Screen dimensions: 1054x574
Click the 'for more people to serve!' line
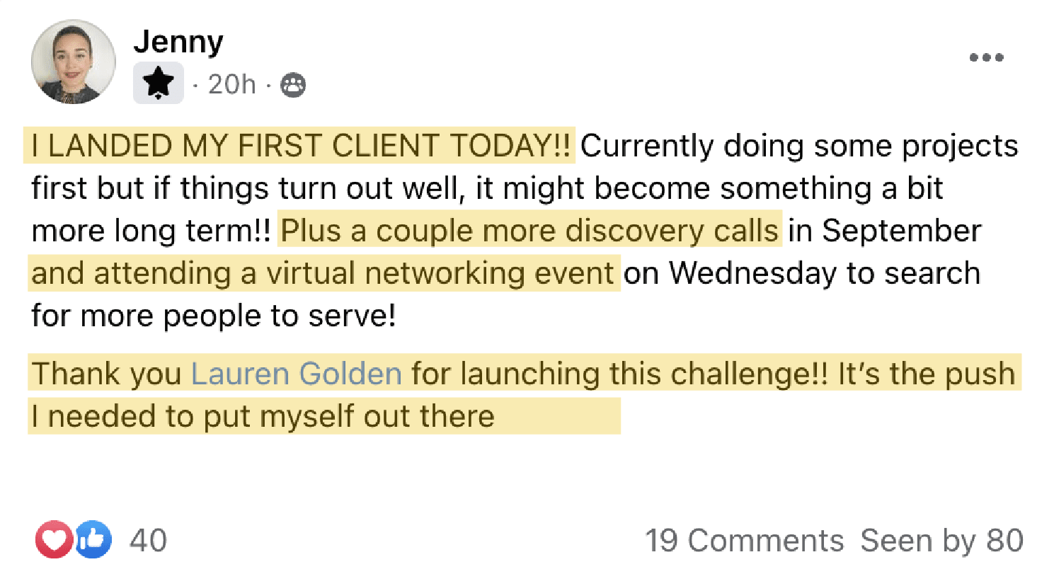213,316
